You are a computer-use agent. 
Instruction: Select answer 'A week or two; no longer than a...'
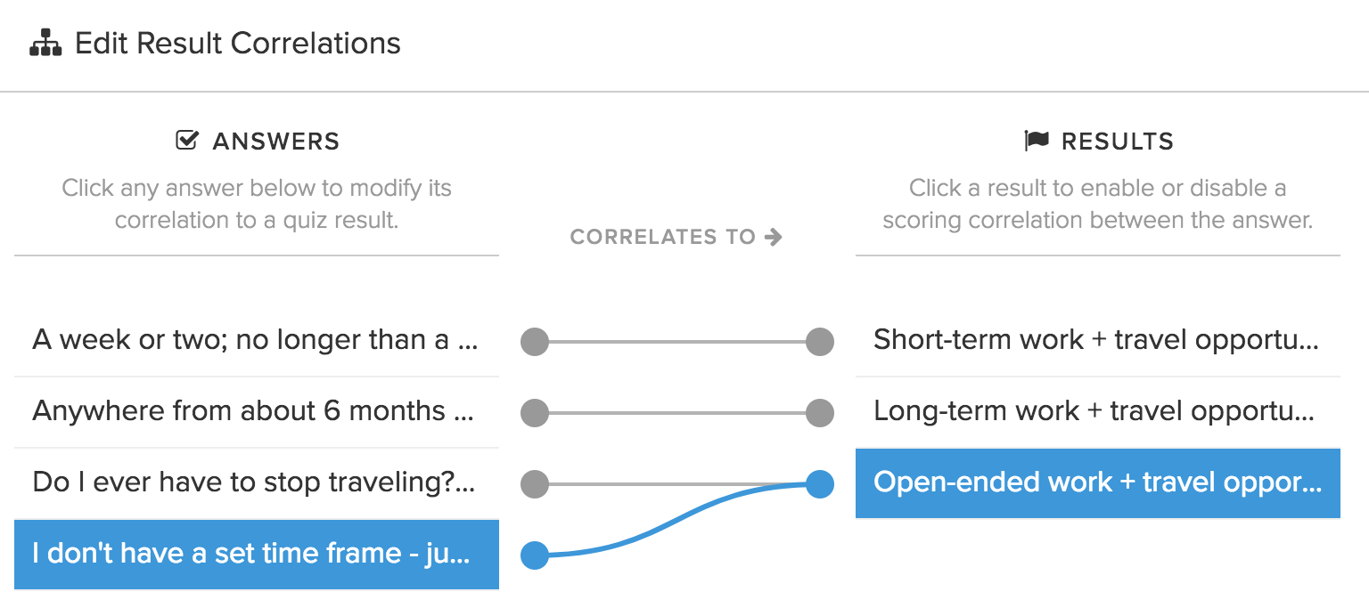[257, 341]
